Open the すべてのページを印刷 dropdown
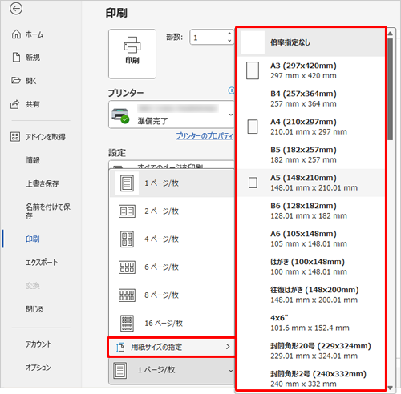Image resolution: width=401 pixels, height=394 pixels. click(172, 164)
